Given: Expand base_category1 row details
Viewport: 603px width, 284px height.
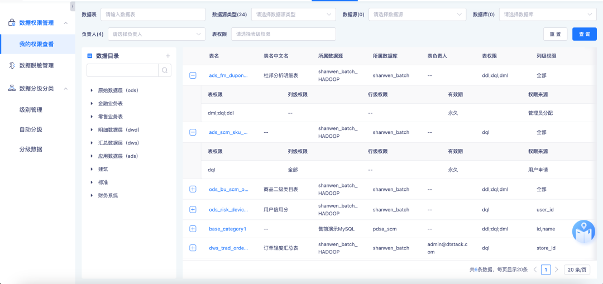Looking at the screenshot, I should point(193,229).
